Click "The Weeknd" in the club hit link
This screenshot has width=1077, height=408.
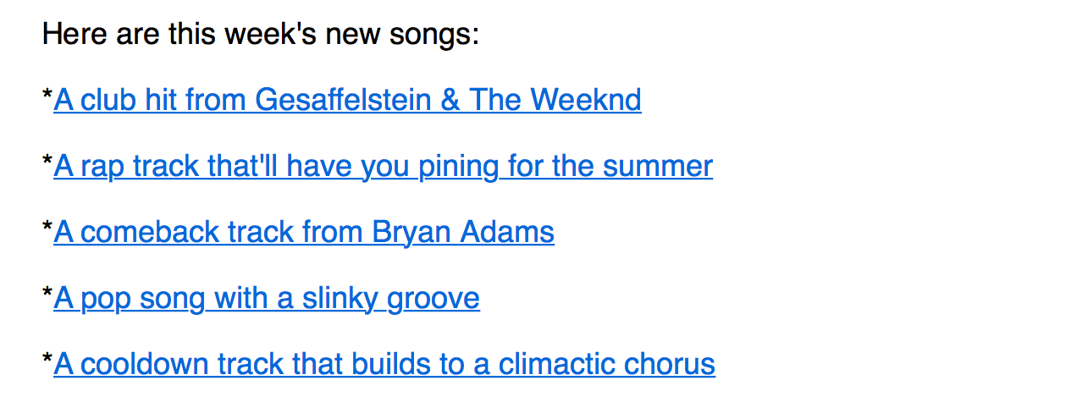555,100
